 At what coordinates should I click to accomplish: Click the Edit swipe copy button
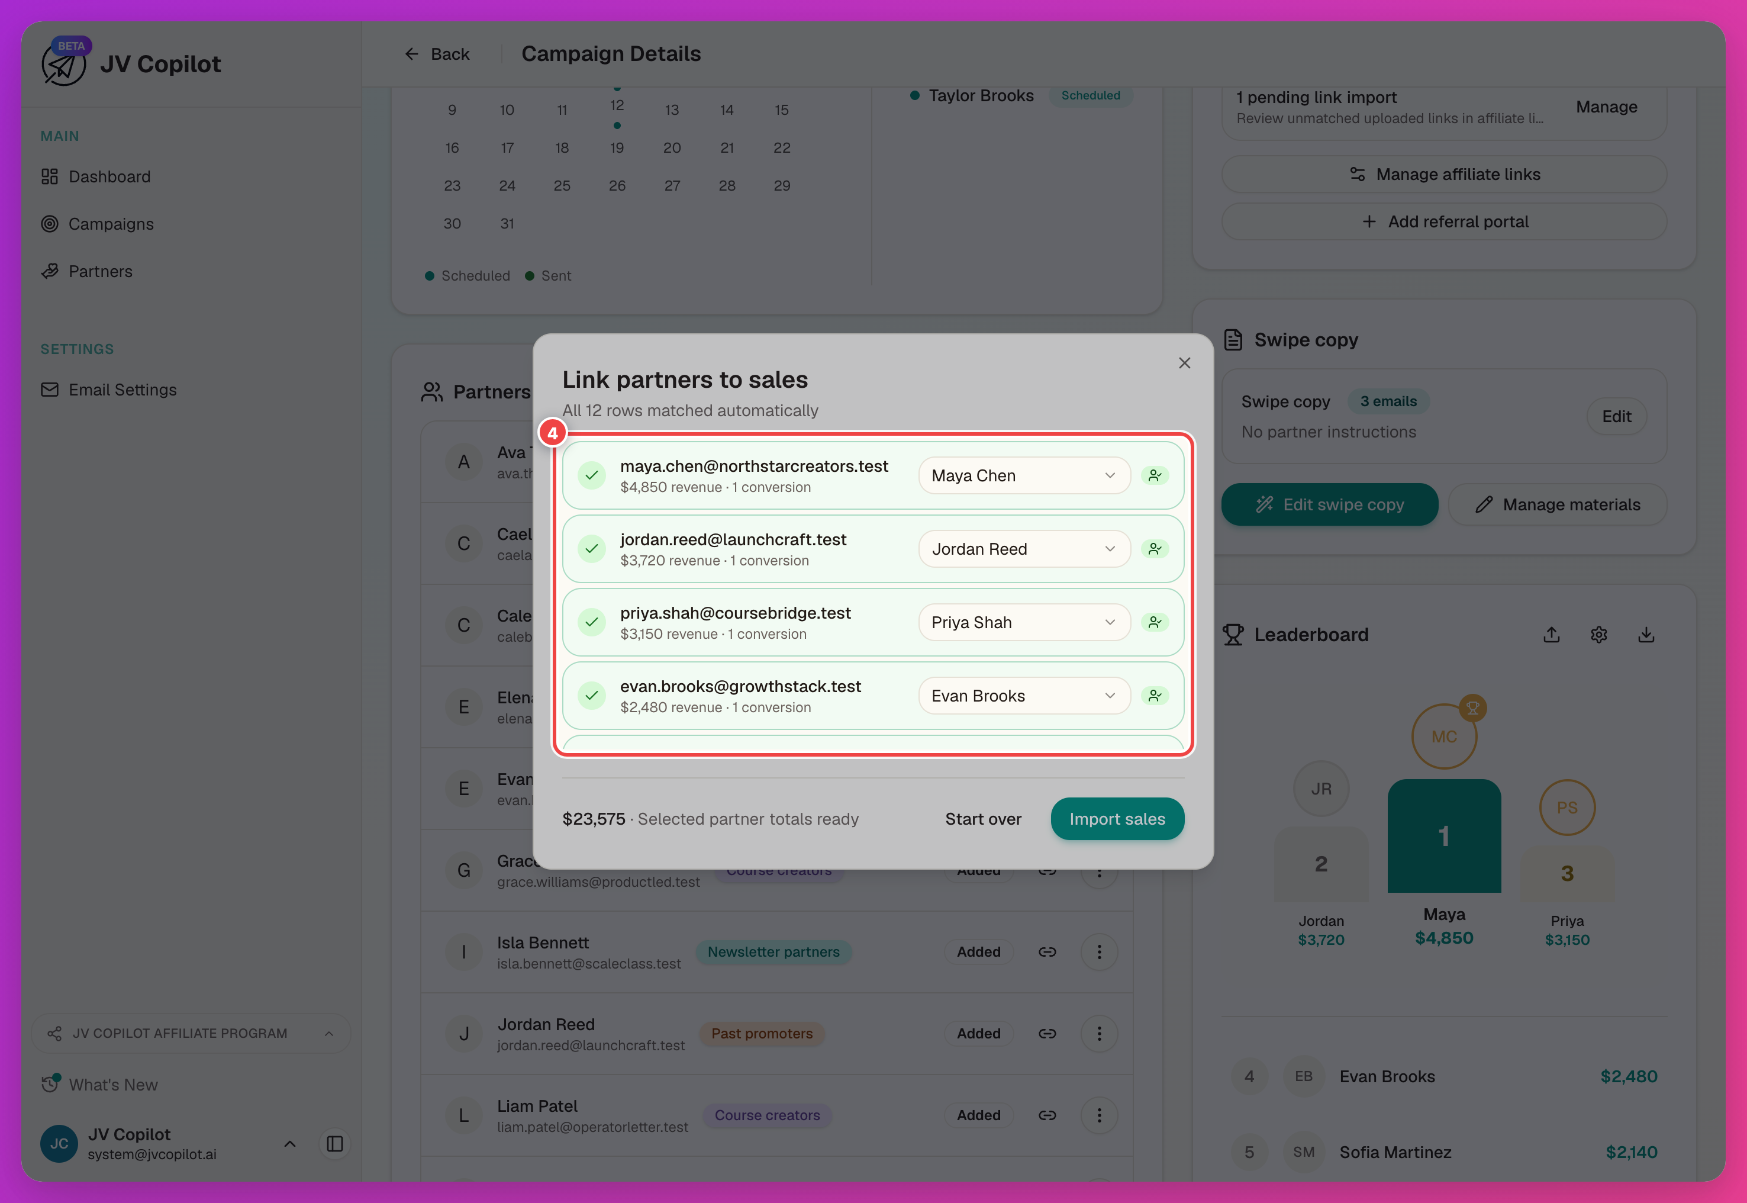[x=1329, y=504]
